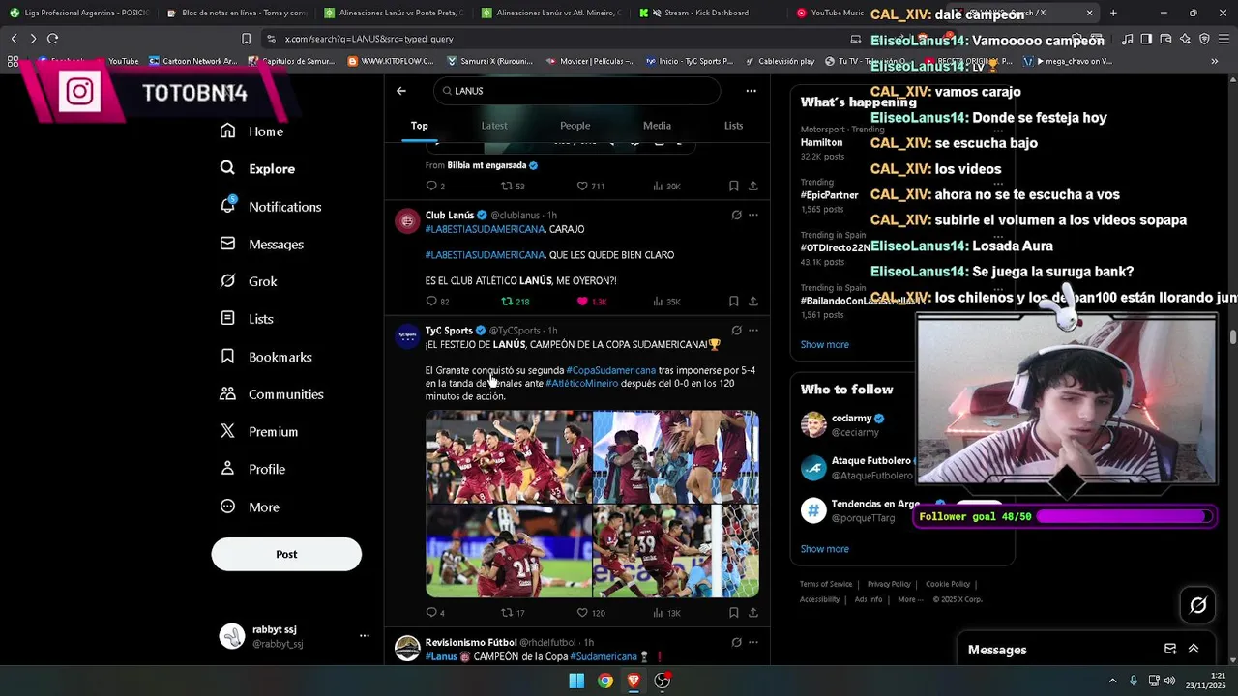Expand More menu in left sidebar
The height and width of the screenshot is (696, 1238).
(x=250, y=507)
